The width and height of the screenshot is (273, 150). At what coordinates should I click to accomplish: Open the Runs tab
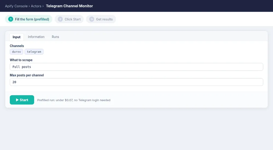tap(55, 37)
